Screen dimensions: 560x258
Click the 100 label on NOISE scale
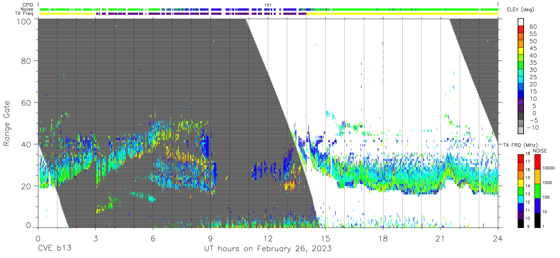coord(546,197)
